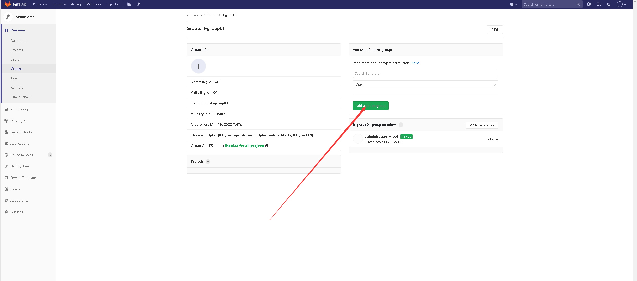637x281 pixels.
Task: Click the LFS status help question icon
Action: [x=267, y=146]
